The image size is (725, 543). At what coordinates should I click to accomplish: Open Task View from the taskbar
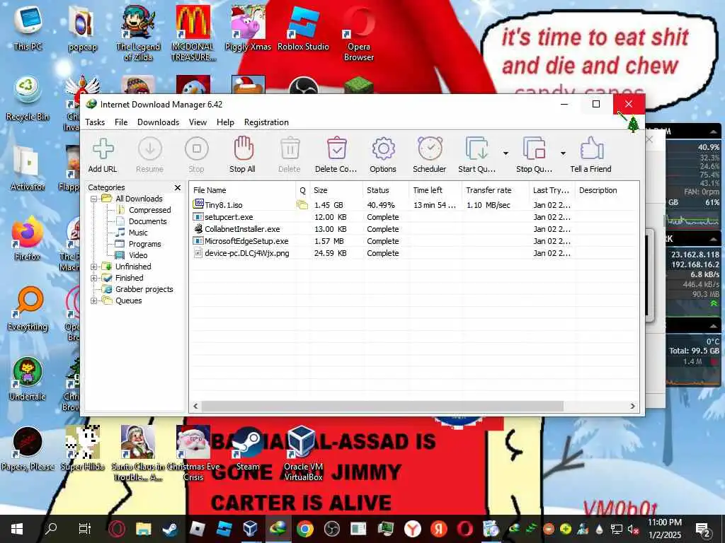click(x=85, y=529)
